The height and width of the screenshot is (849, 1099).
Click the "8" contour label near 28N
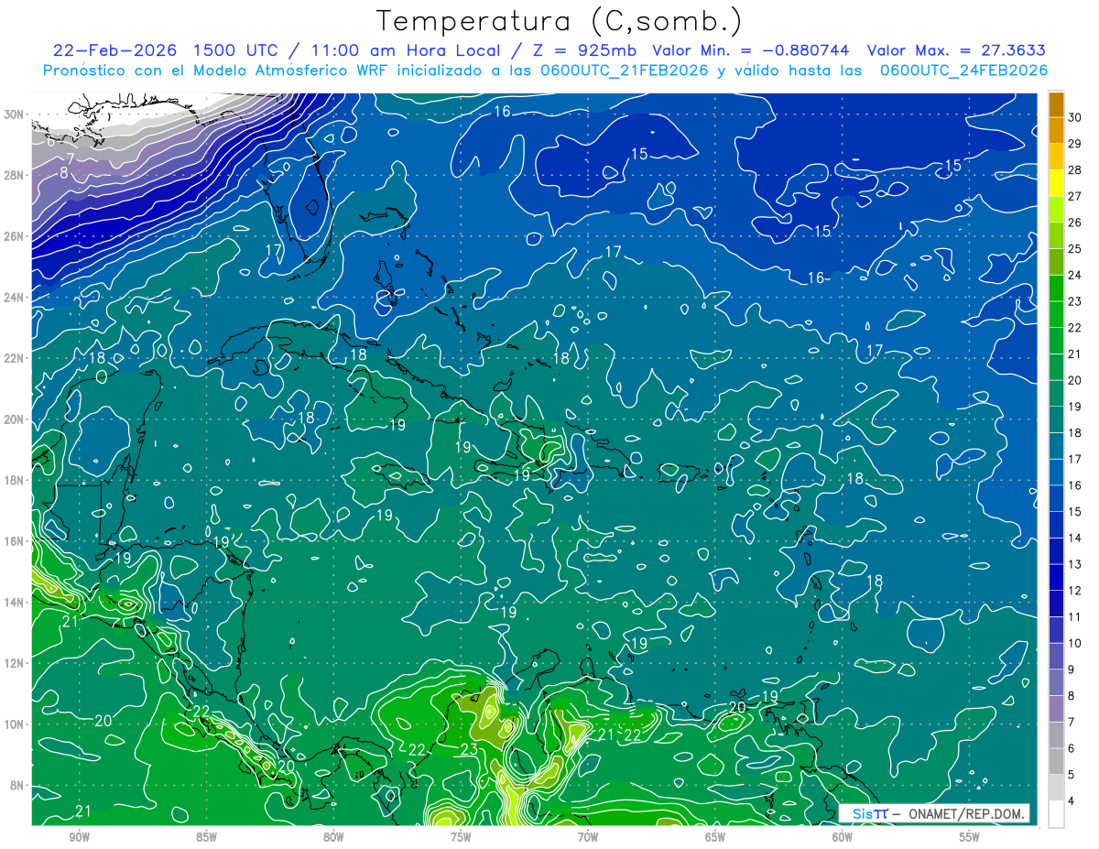(x=64, y=172)
